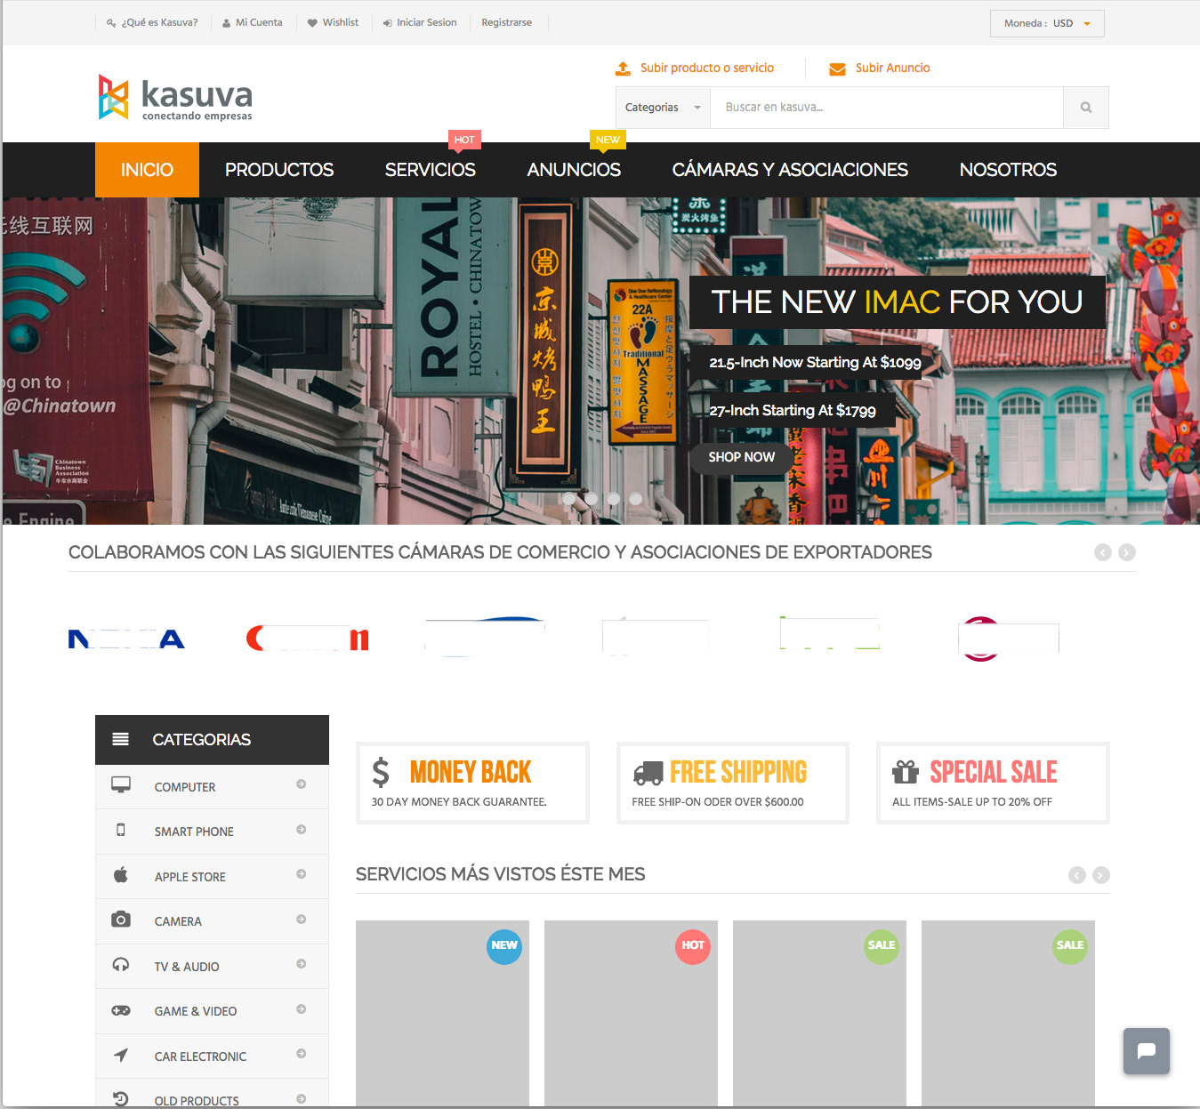
Task: Focus the Buscar en kasuva search field
Action: point(887,108)
